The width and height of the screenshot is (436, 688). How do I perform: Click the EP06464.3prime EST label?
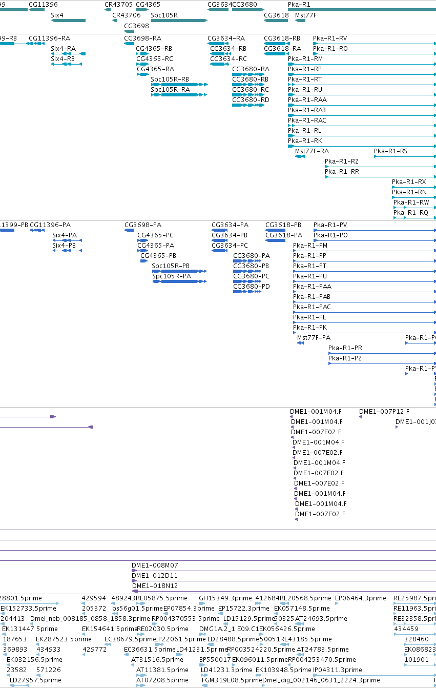coord(361,598)
